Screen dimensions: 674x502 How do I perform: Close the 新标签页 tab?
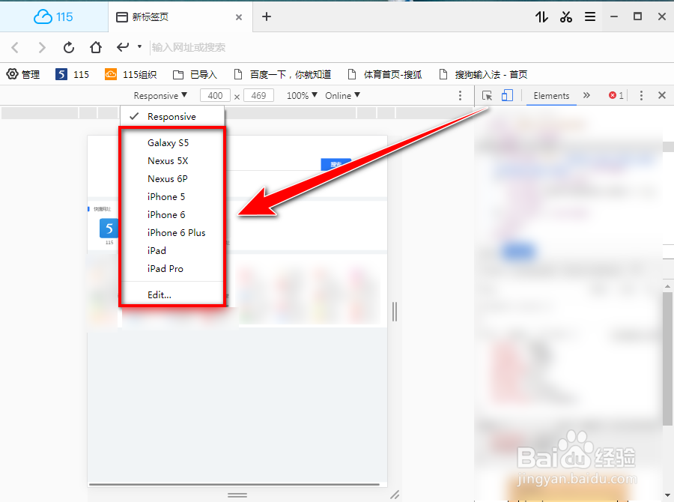239,17
